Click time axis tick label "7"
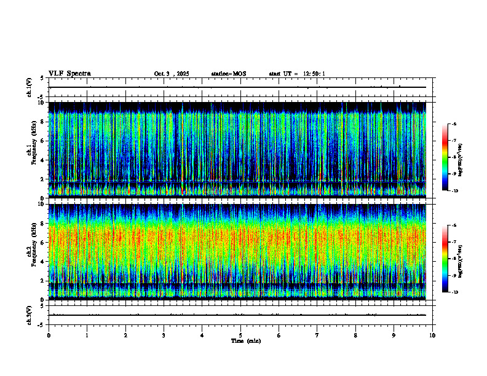The height and width of the screenshot is (376, 487). (x=317, y=335)
